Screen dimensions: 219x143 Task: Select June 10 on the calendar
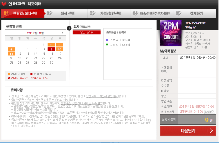[59, 49]
